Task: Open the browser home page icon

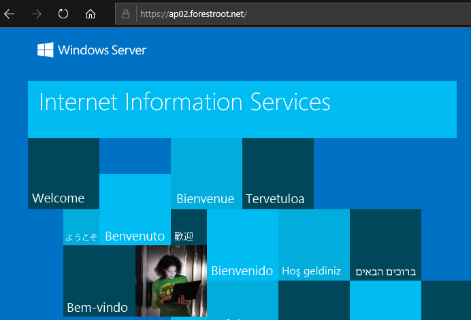Action: (91, 14)
